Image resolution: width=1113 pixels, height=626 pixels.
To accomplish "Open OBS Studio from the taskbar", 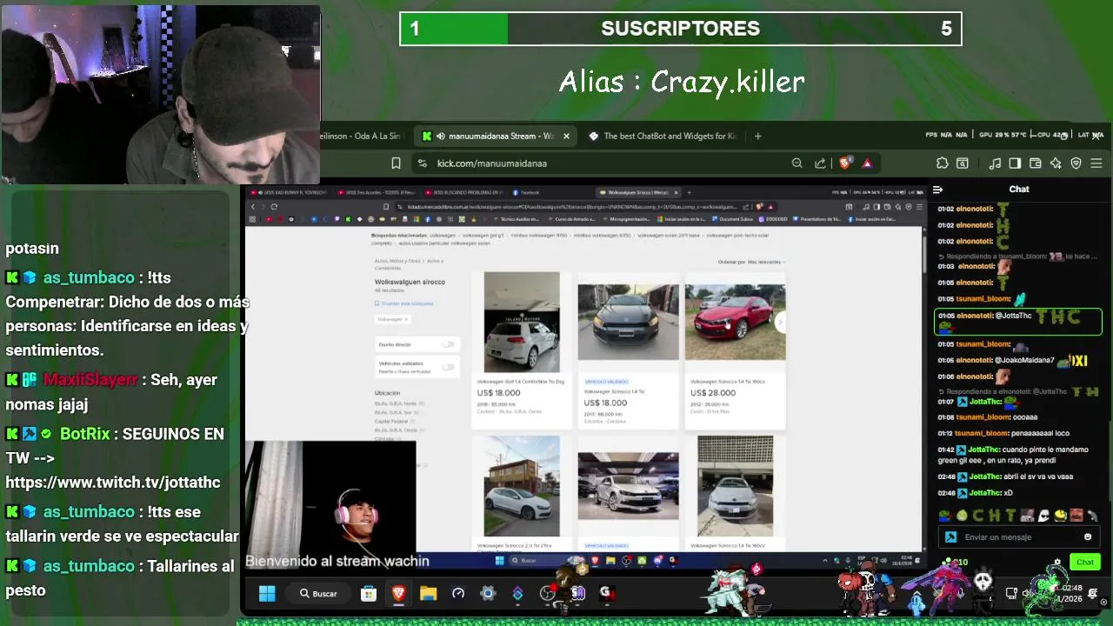I will (547, 594).
